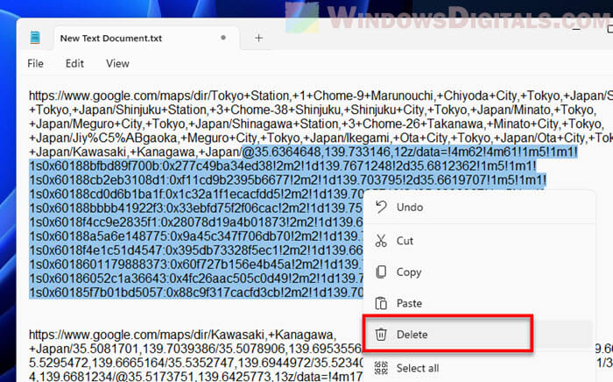Click selected line starting 1s0x60188a5a6e148775

(x=196, y=237)
